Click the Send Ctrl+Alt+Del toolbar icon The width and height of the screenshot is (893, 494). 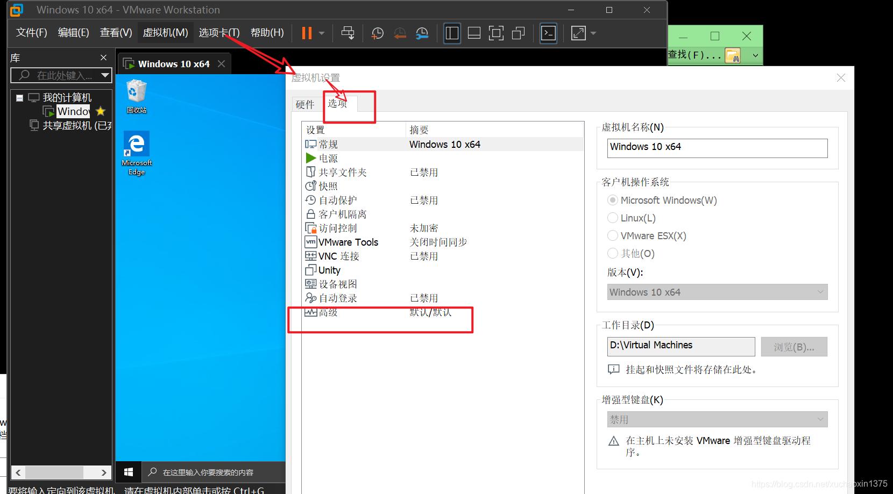(x=348, y=33)
